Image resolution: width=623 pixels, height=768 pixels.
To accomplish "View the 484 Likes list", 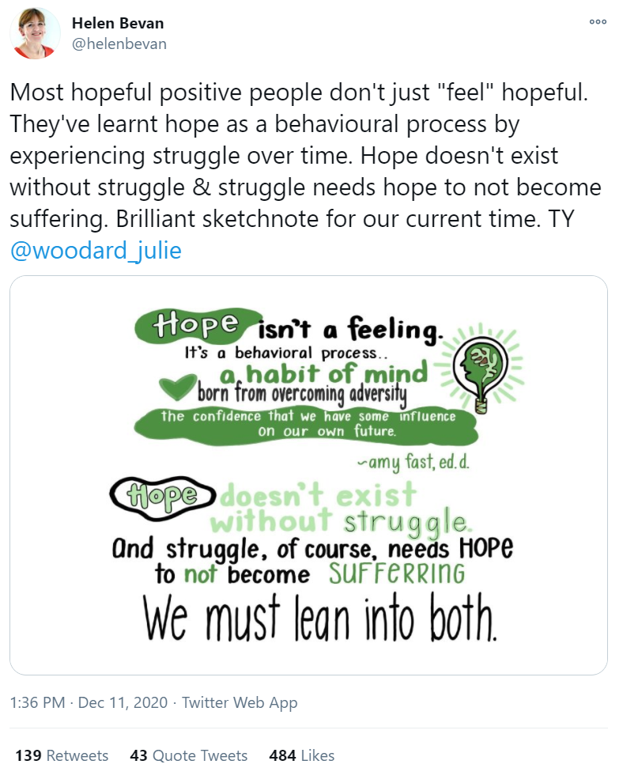I will 302,755.
